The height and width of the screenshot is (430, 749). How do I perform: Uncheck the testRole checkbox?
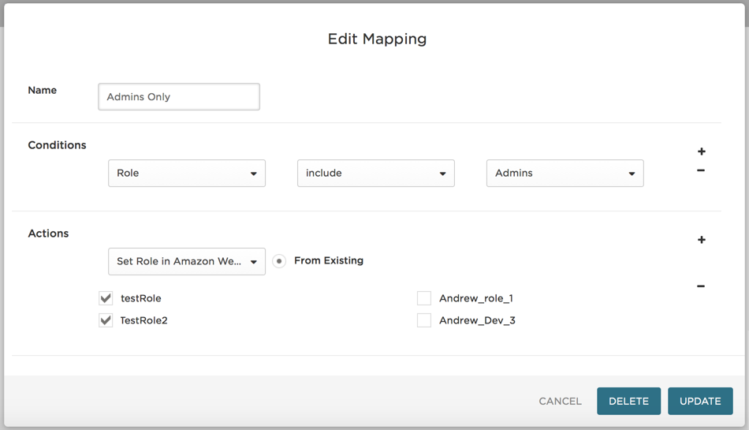pos(106,298)
